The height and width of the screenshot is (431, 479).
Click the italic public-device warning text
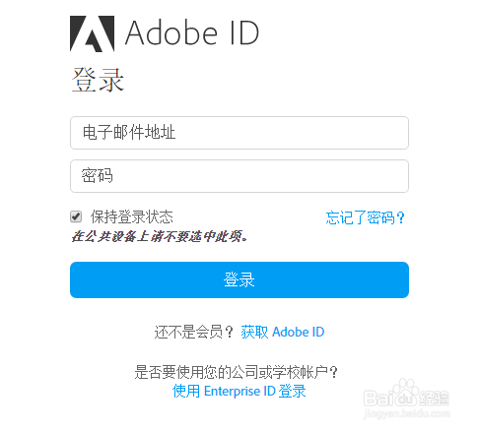(160, 236)
